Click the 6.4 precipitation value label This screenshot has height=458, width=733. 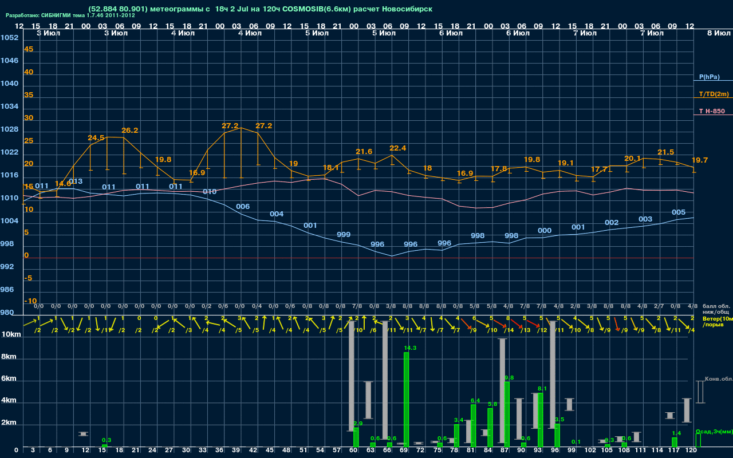[x=475, y=400]
